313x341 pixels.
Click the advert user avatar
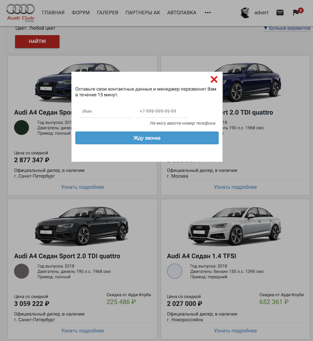(245, 13)
